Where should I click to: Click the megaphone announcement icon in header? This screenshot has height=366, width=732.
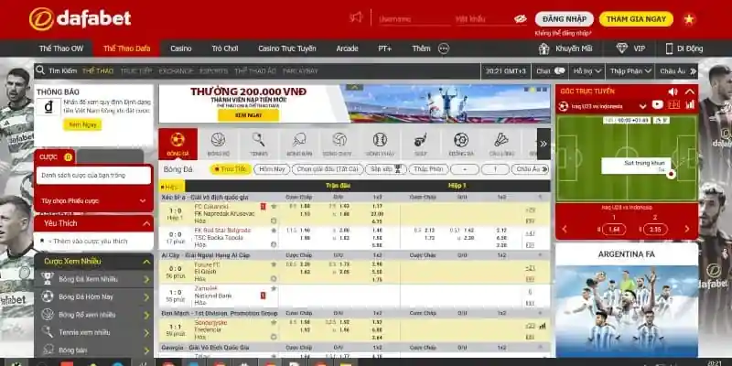pos(356,17)
